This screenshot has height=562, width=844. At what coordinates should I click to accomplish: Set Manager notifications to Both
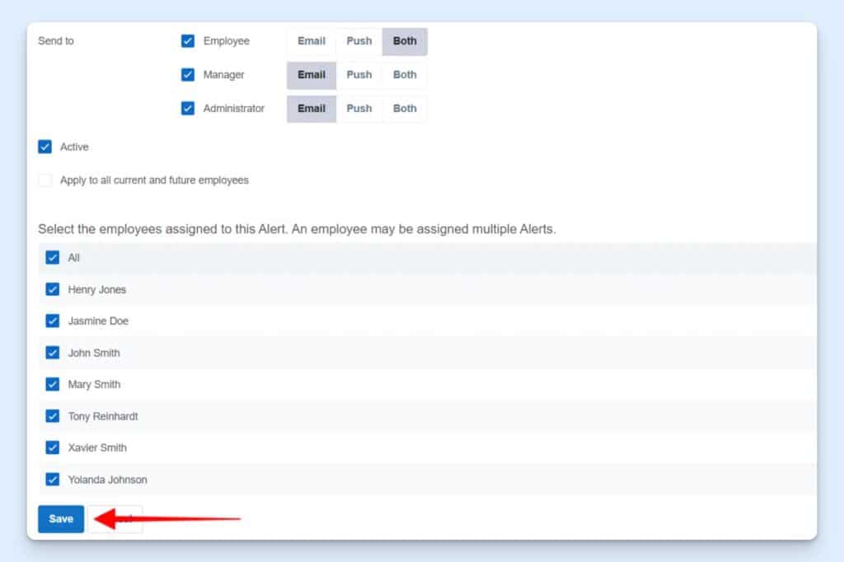405,74
